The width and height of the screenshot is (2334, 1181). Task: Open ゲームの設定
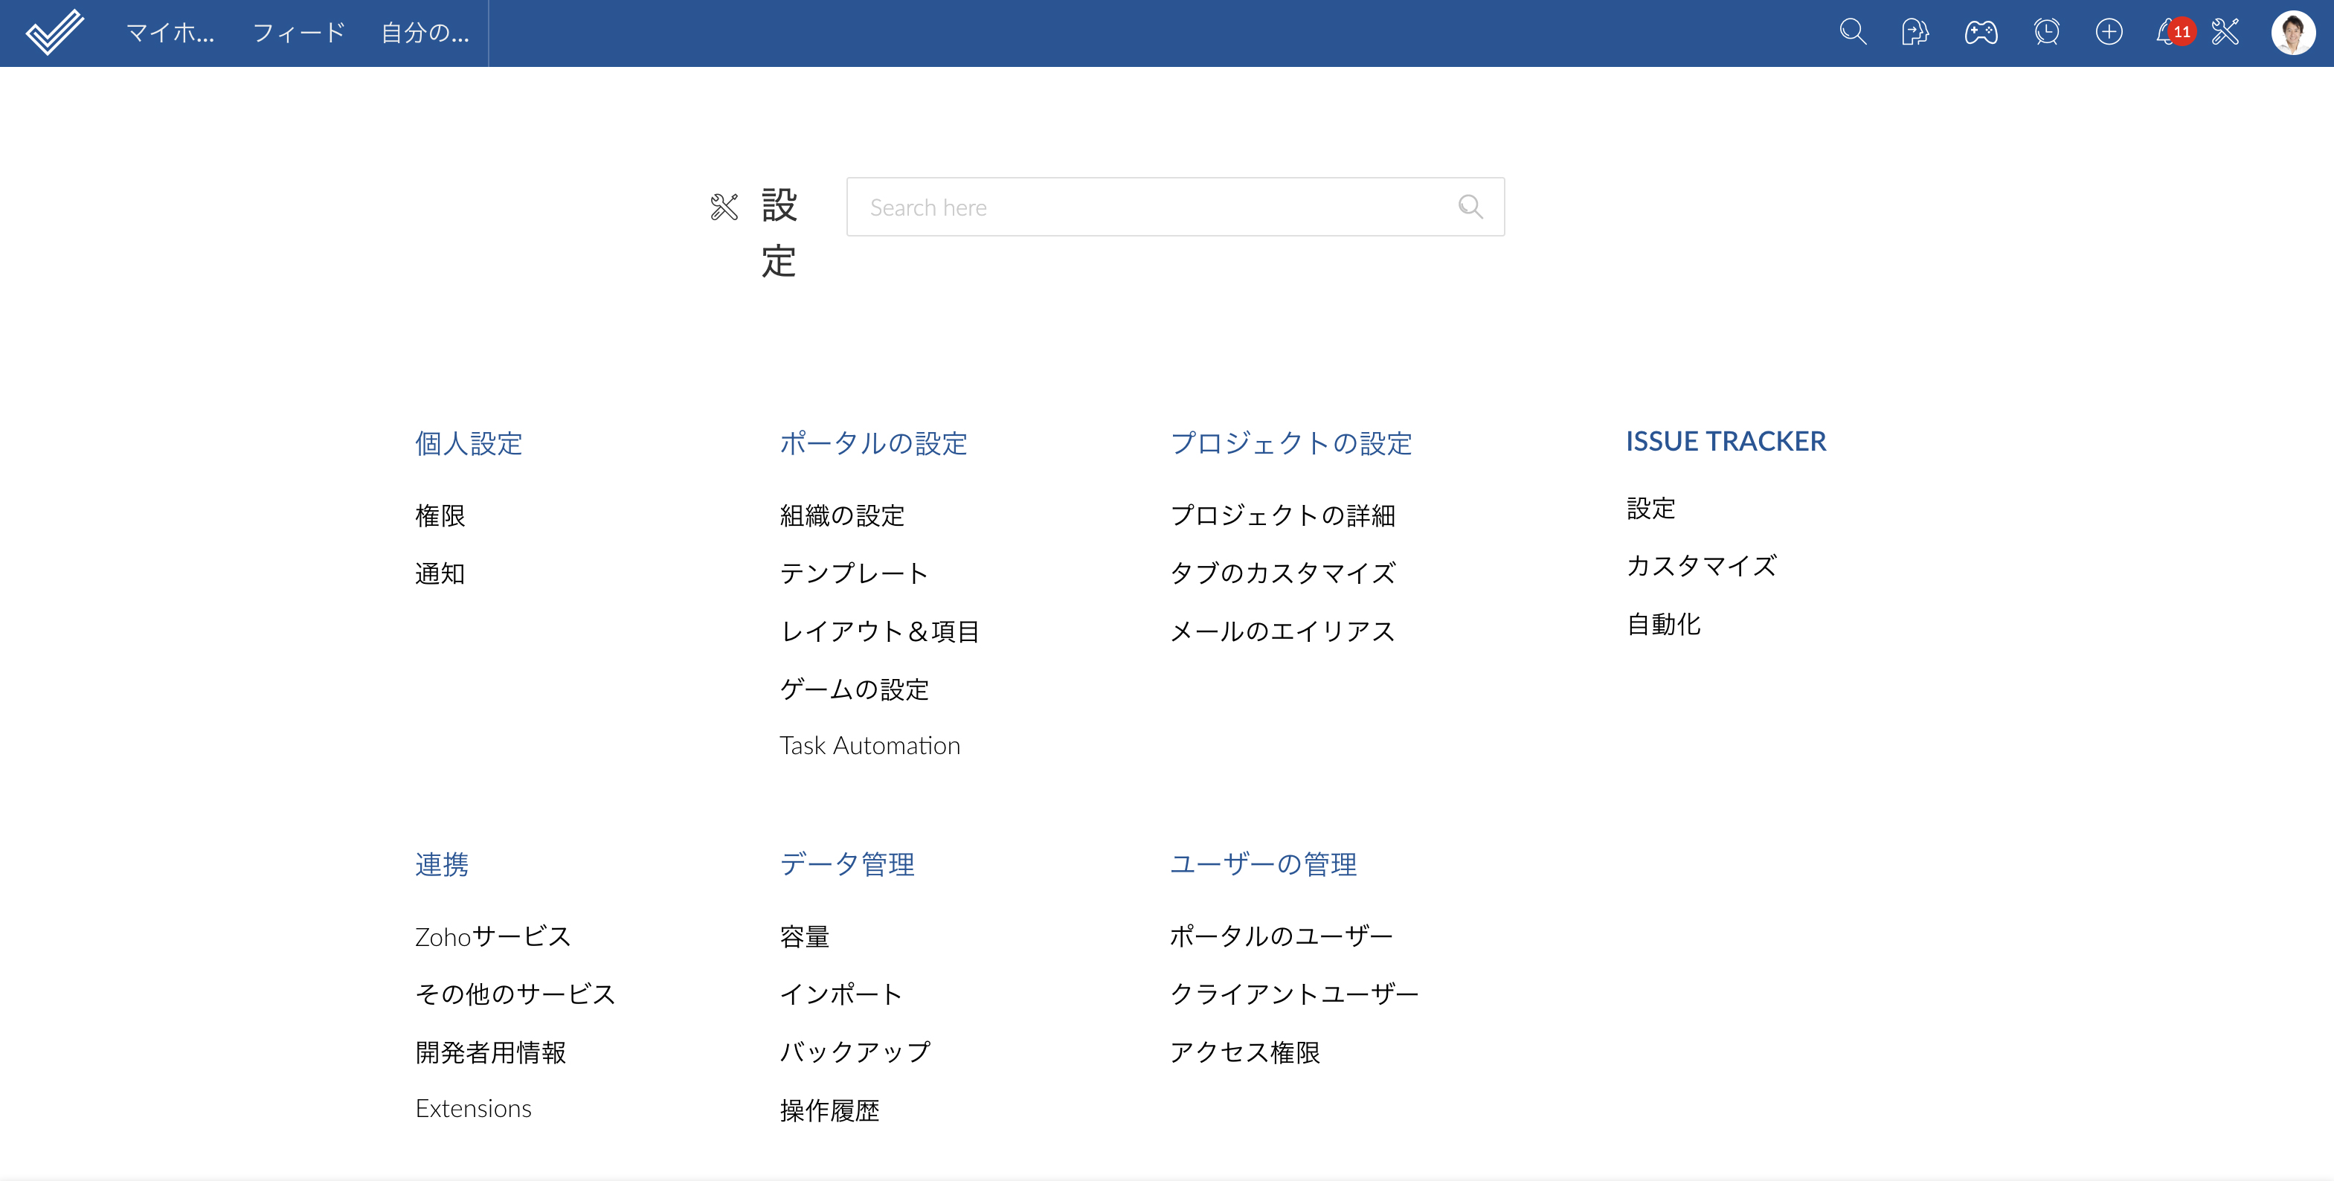point(855,689)
